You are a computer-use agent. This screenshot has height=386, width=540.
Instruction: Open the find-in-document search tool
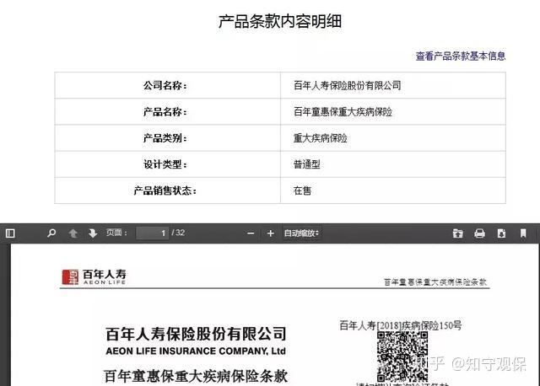tap(51, 233)
